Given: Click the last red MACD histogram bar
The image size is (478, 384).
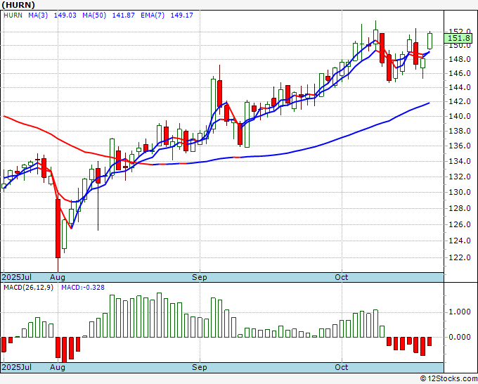Looking at the screenshot, I should 429,341.
